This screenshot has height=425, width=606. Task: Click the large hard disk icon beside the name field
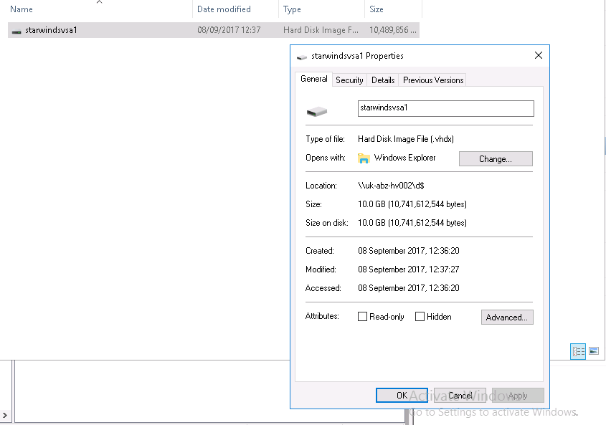[317, 112]
